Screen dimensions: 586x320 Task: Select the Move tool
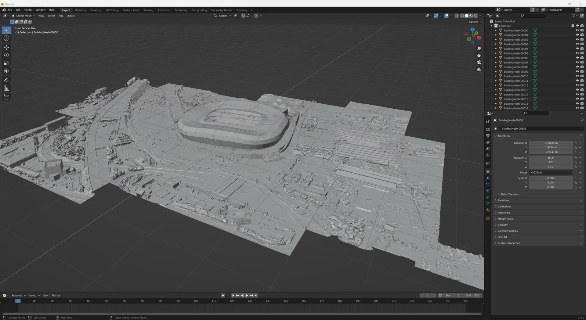[6, 47]
